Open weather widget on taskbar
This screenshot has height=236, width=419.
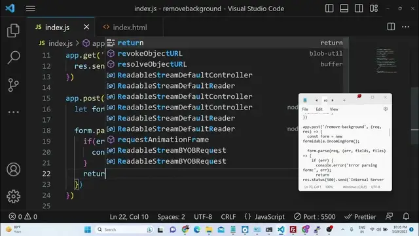click(13, 229)
